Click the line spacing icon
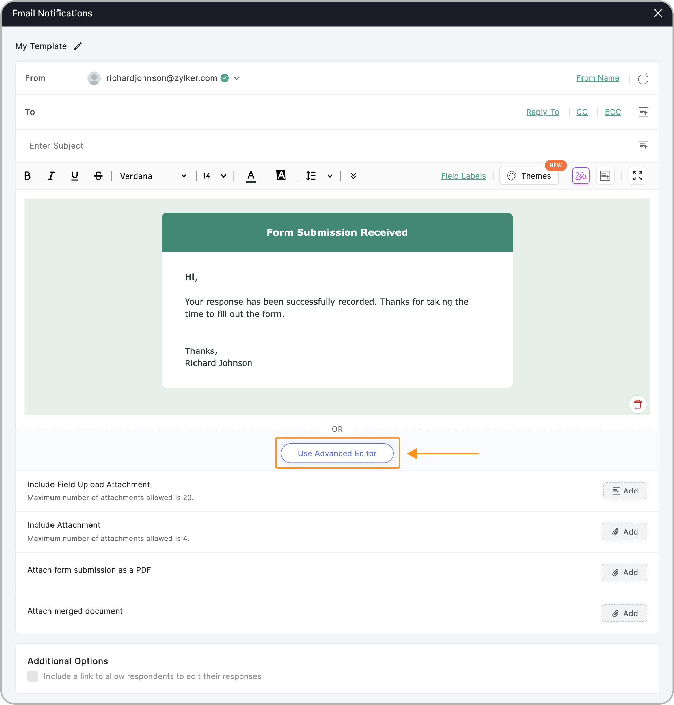The image size is (674, 705). (311, 176)
